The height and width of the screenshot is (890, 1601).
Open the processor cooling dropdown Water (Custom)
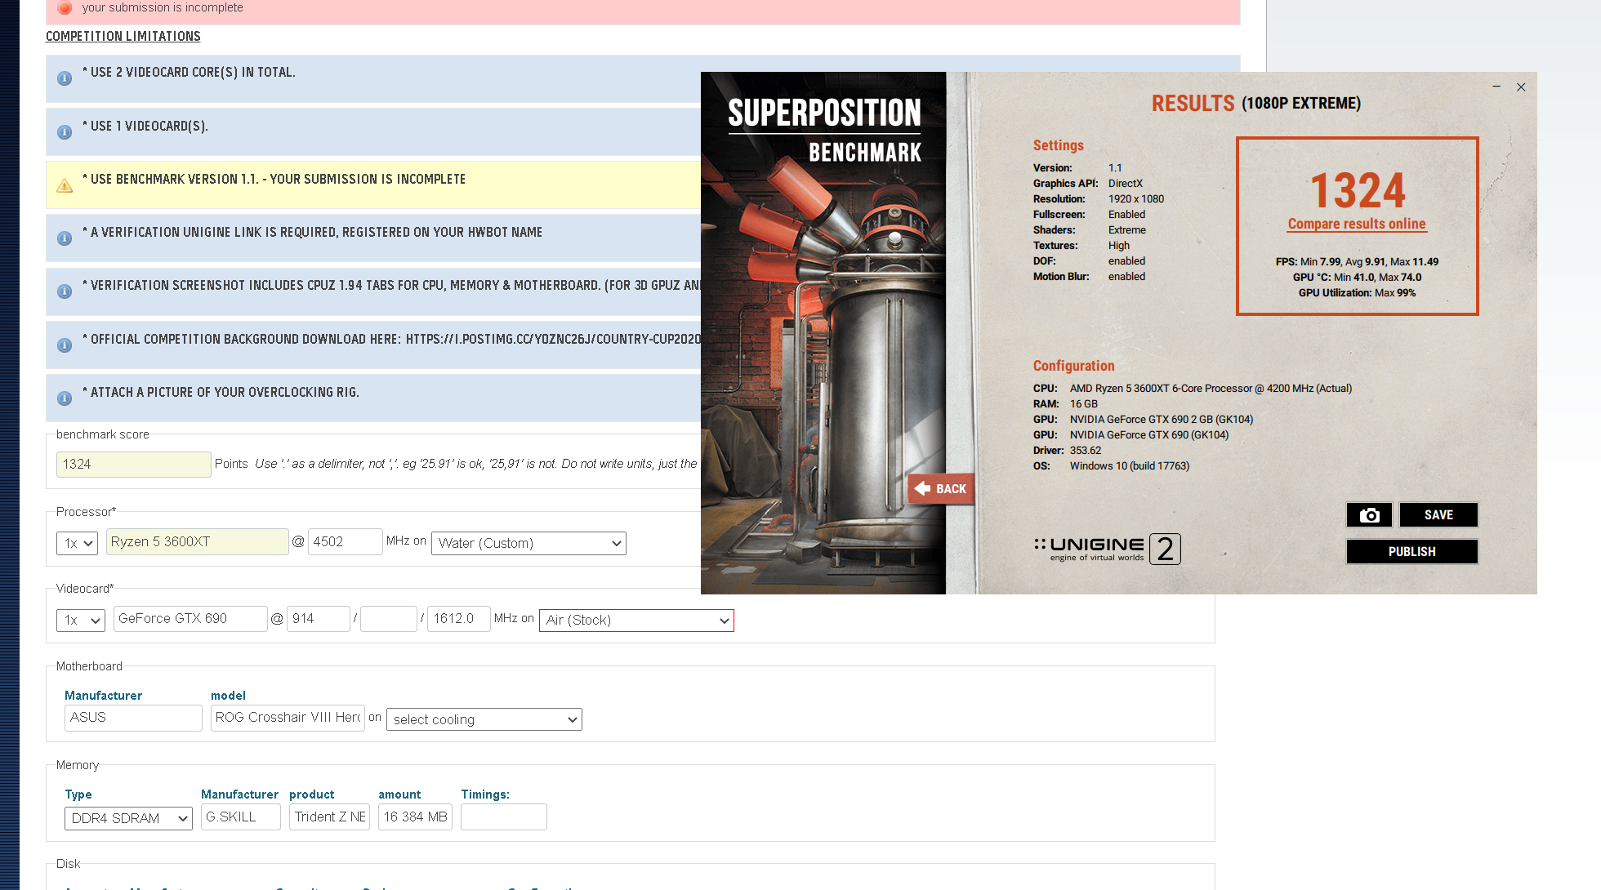[528, 543]
